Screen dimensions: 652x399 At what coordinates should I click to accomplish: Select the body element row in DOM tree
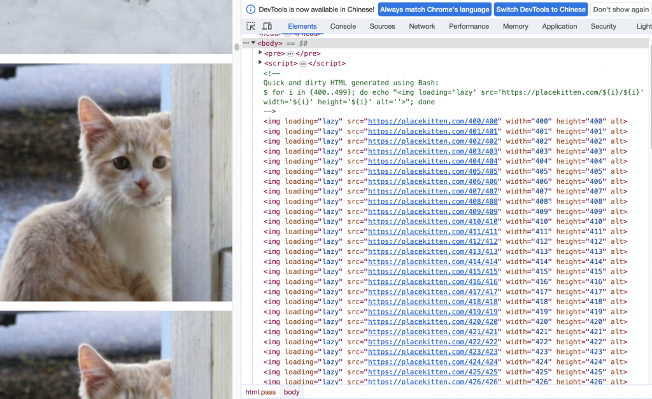(445, 43)
